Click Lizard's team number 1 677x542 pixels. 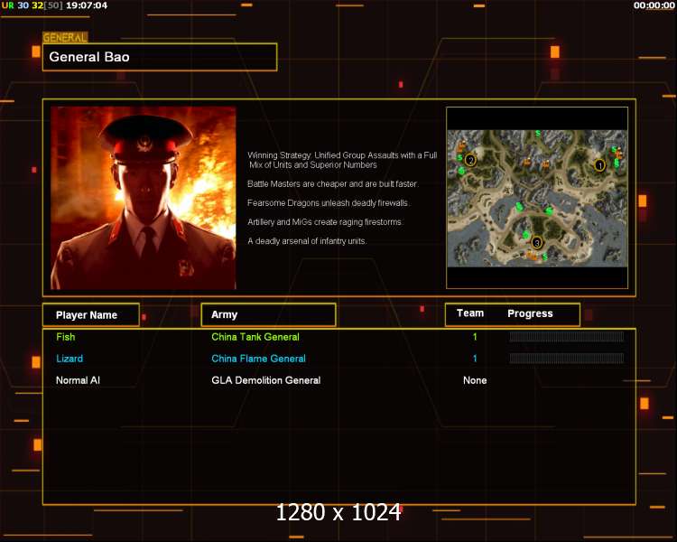coord(475,359)
